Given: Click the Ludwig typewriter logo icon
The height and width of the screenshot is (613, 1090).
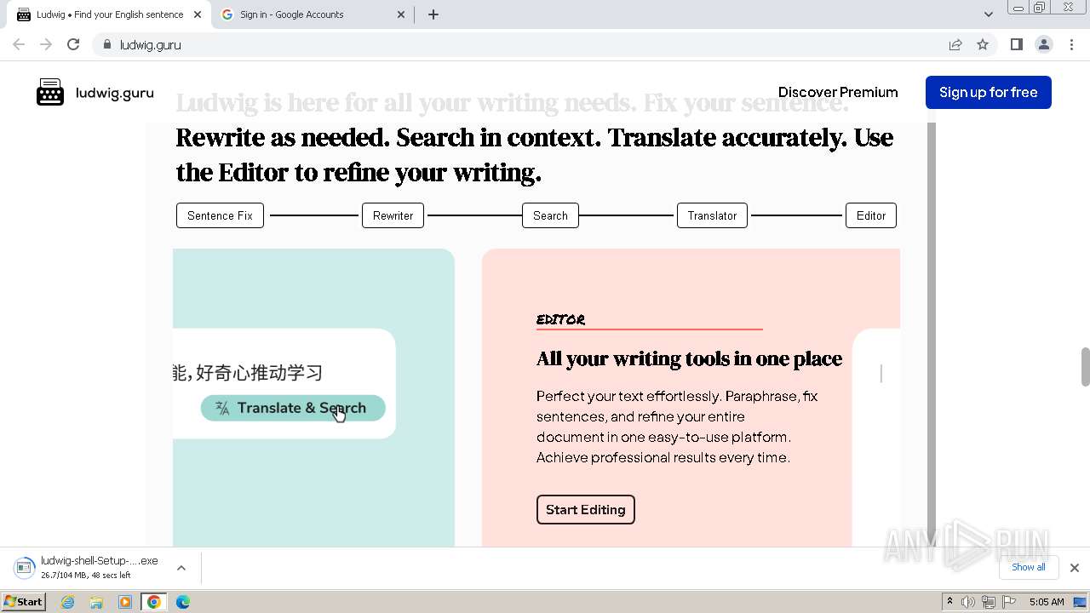Looking at the screenshot, I should (x=50, y=92).
